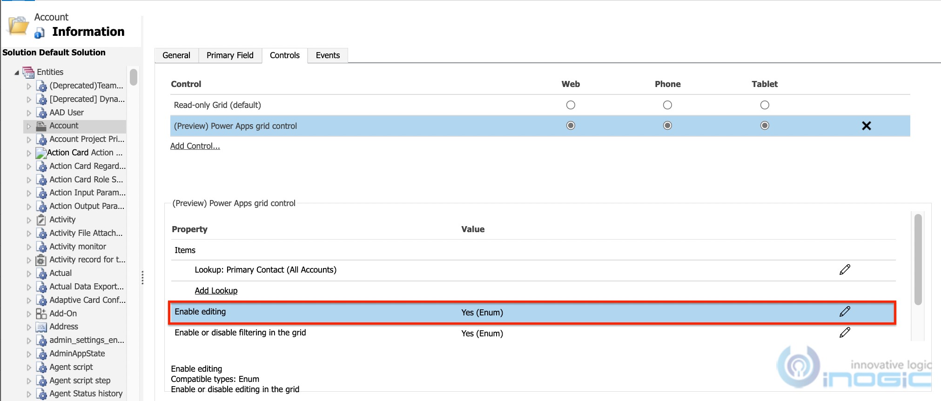
Task: Expand the Address node
Action: click(x=29, y=327)
